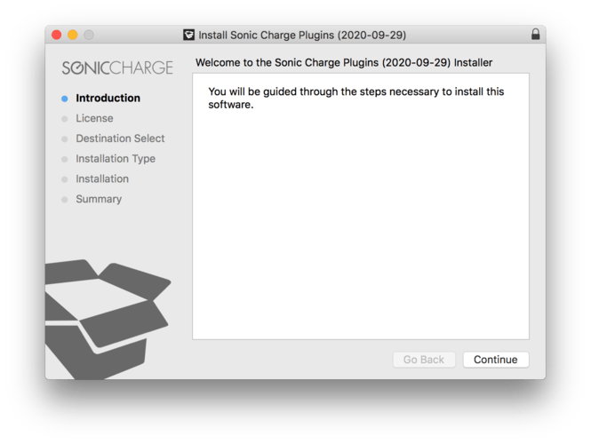
Task: Click the Continue button
Action: [496, 360]
